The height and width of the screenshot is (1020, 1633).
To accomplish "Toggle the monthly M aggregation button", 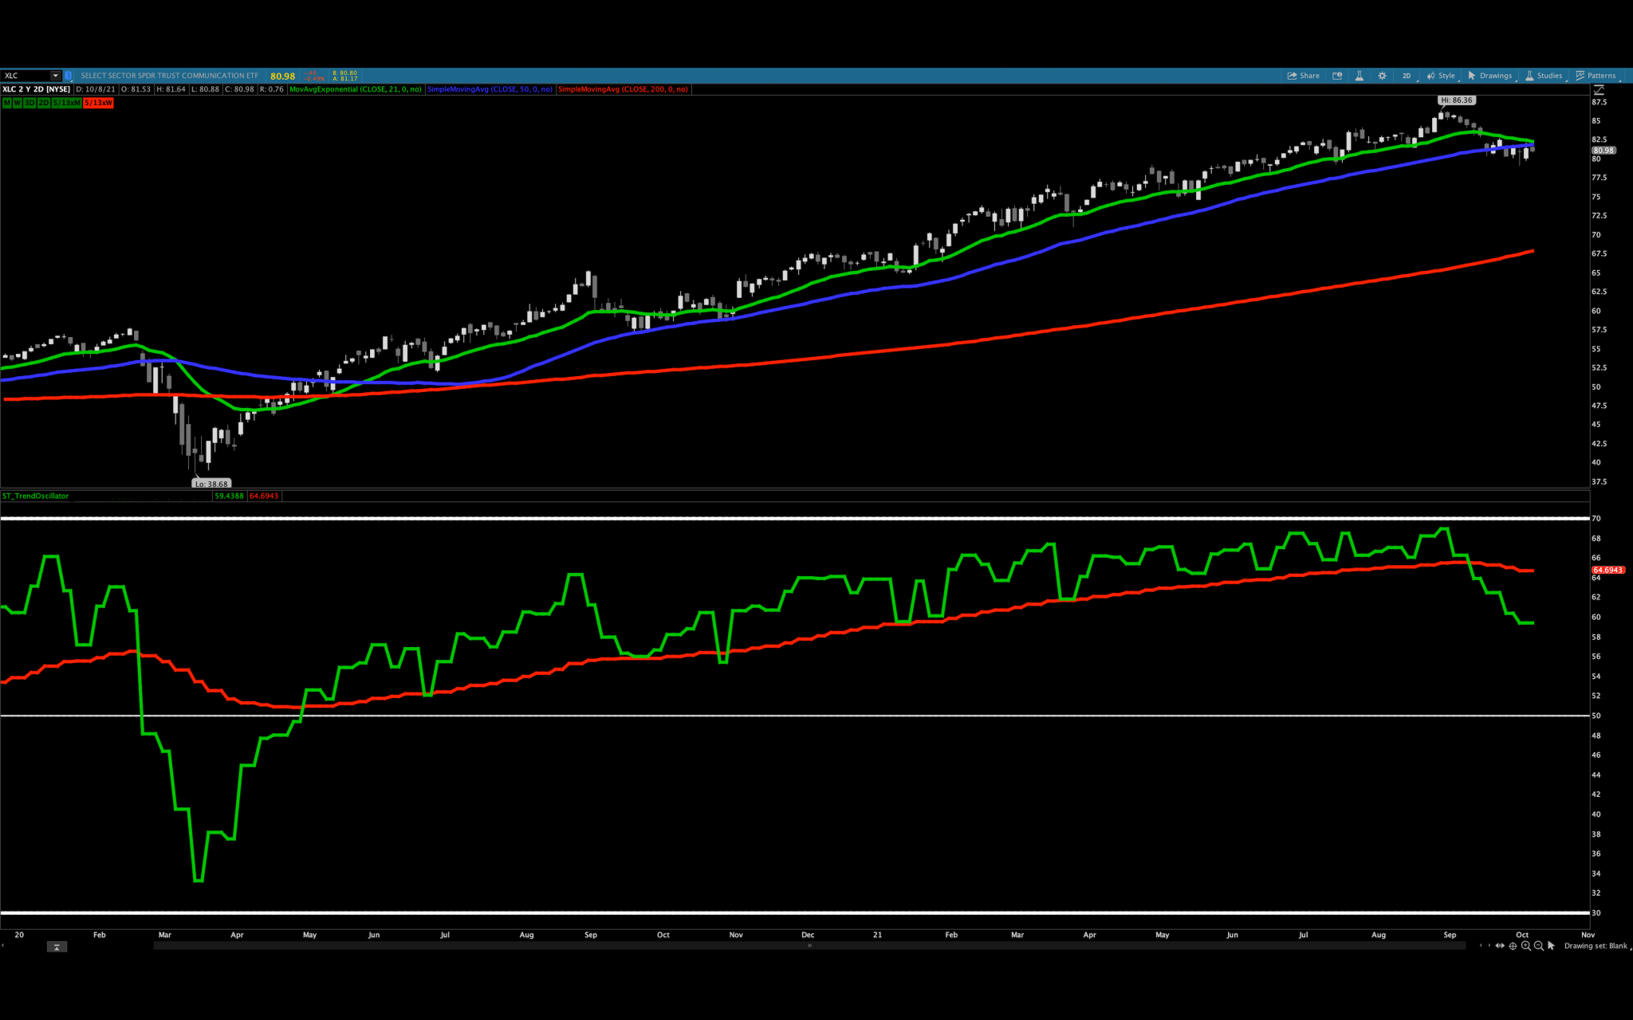I will (x=7, y=103).
